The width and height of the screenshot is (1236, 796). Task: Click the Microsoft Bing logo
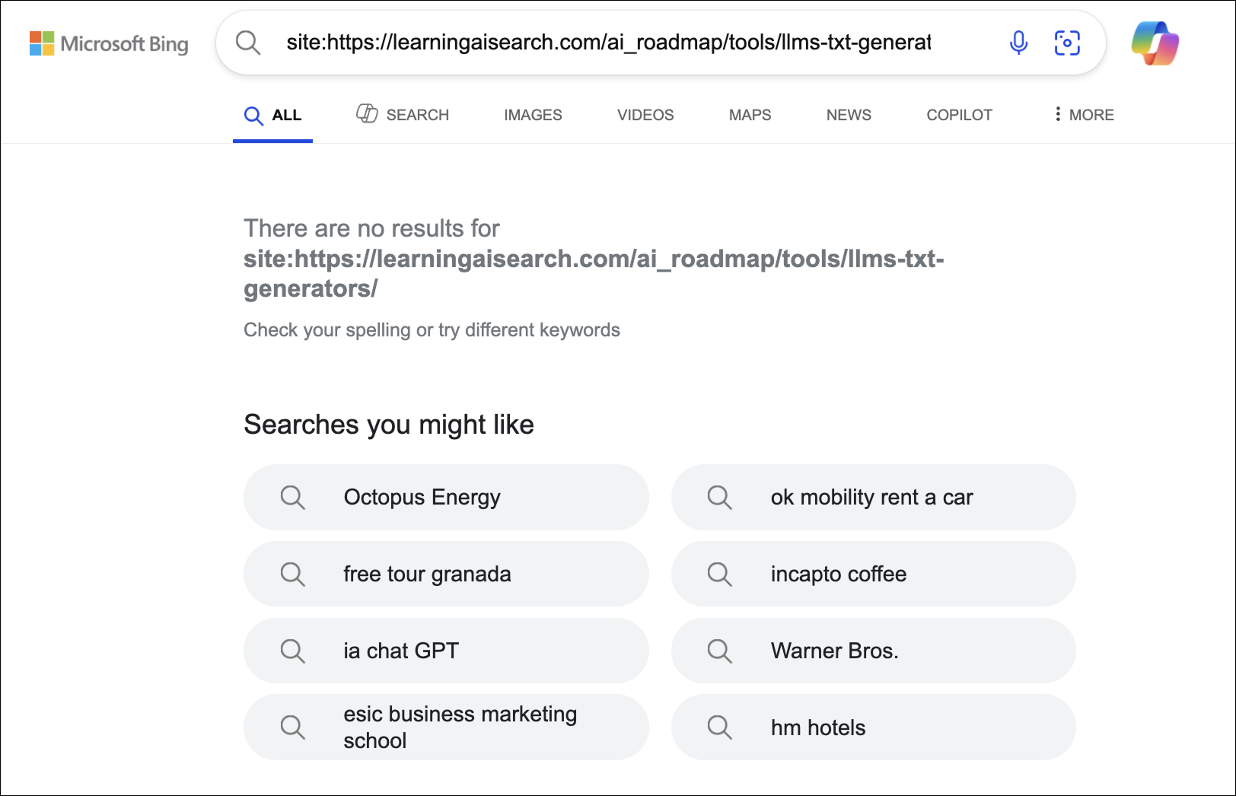click(109, 43)
